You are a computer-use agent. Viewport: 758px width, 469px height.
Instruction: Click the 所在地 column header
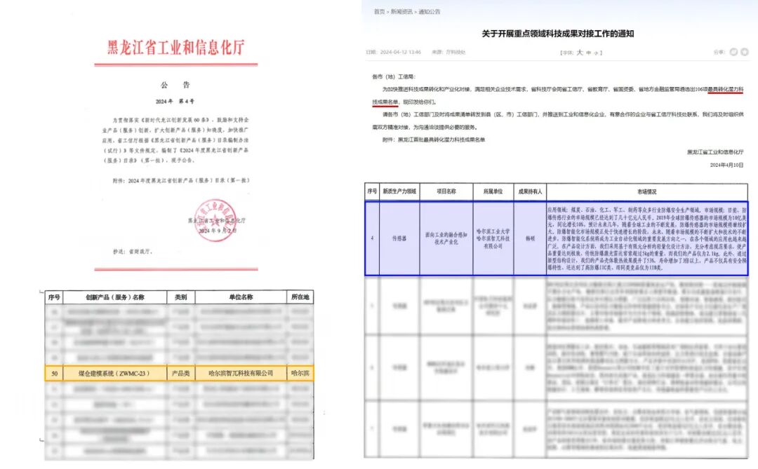click(300, 297)
